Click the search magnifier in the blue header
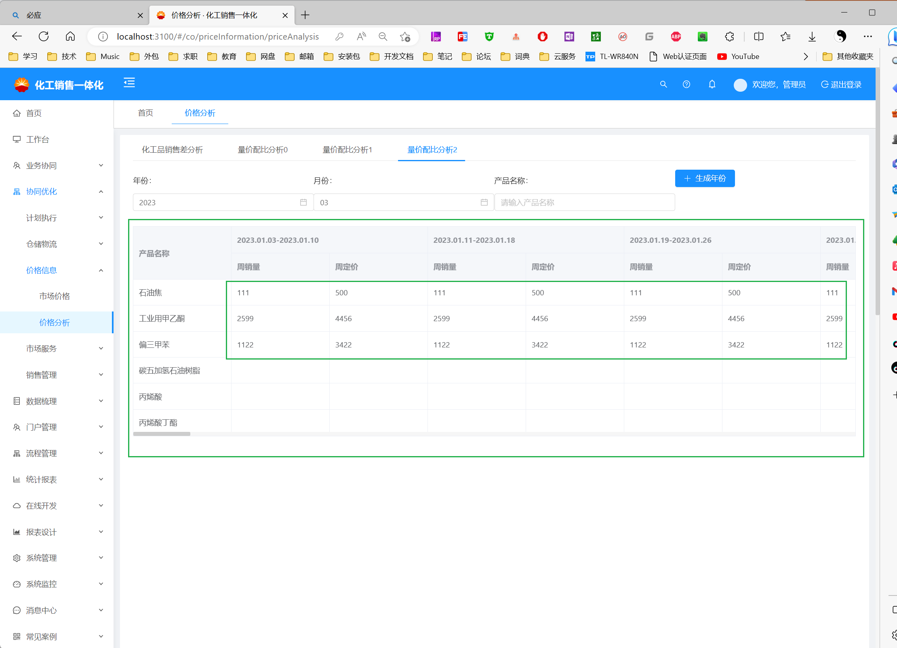 [663, 84]
